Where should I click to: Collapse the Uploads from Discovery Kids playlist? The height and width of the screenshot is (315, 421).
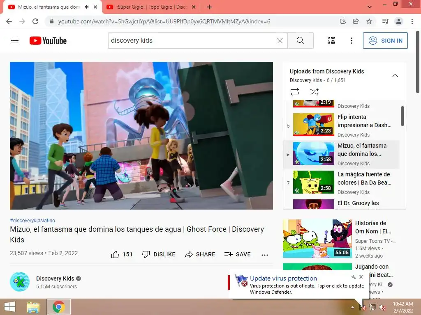pyautogui.click(x=395, y=75)
